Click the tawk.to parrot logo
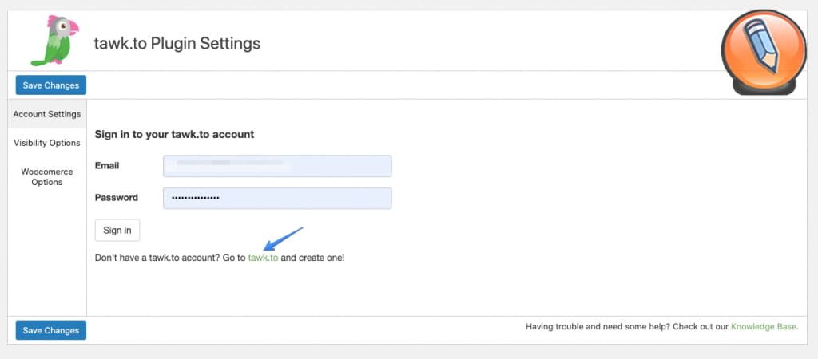 pos(55,40)
